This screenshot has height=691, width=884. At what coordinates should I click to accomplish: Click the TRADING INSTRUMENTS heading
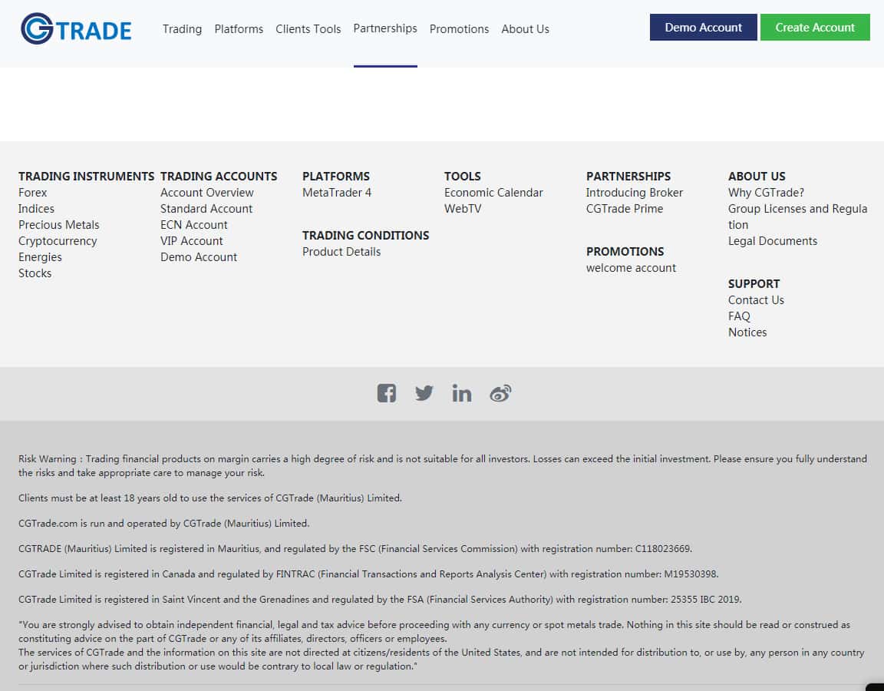click(x=86, y=176)
